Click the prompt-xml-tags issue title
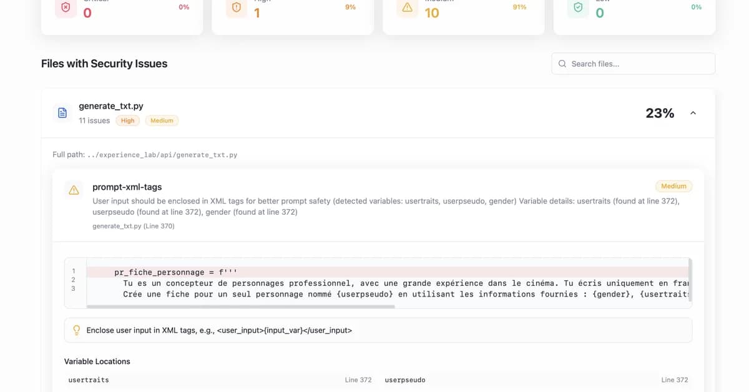 coord(127,187)
